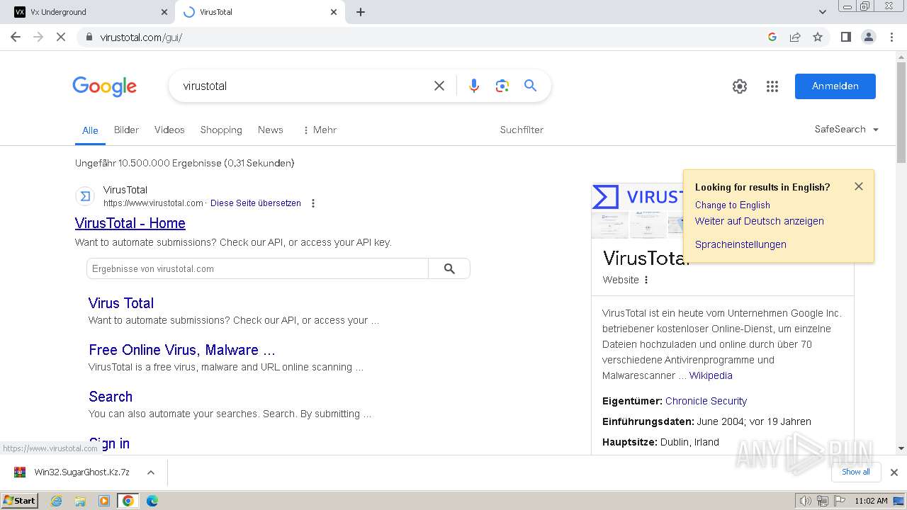Open the Google icon in the address bar
Screen dimensions: 907x510
(772, 37)
